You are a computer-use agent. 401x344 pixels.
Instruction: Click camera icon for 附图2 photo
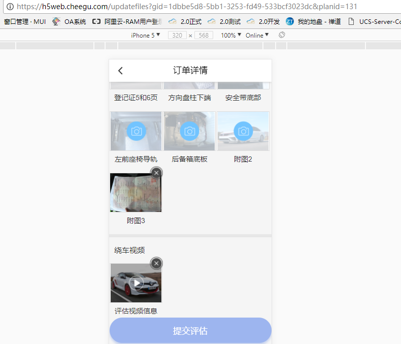click(243, 131)
